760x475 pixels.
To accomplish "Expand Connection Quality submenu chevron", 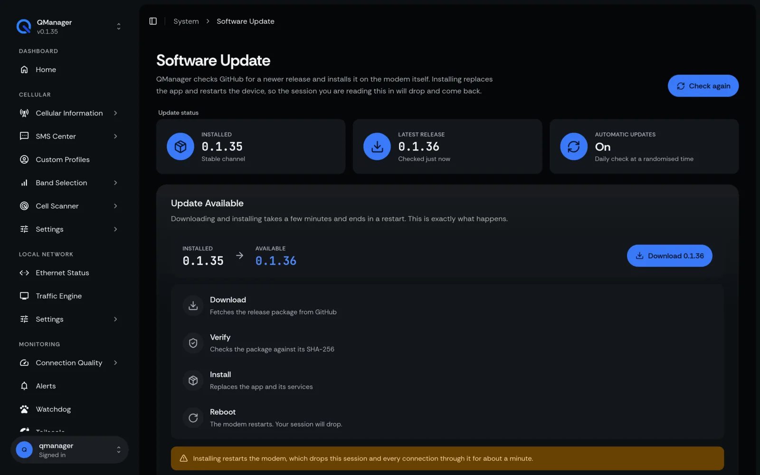I will (x=115, y=363).
